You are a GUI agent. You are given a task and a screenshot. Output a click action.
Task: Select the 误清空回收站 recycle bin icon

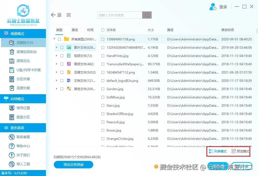(12, 52)
